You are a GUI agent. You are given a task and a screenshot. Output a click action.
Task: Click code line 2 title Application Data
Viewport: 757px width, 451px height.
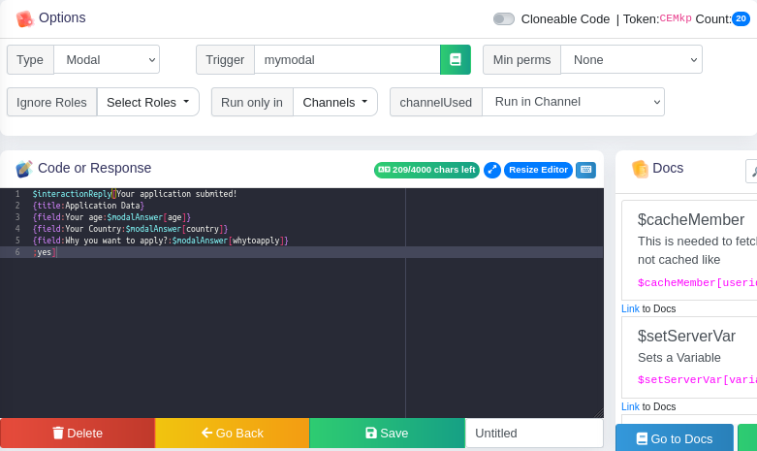pos(88,206)
